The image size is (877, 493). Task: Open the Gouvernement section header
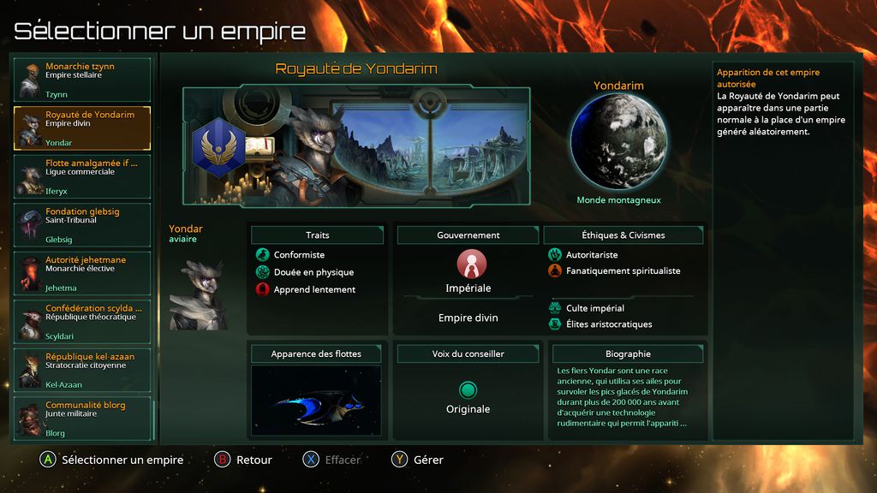[x=468, y=235]
